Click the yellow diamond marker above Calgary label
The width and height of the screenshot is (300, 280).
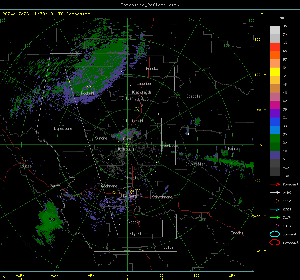pos(132,192)
